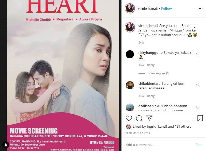Image resolution: width=206 pixels, height=151 pixels.
Task: Focus the Add a comment field
Action: click(159, 145)
